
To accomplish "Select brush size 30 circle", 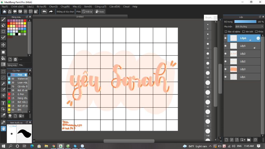I will click(208, 92).
